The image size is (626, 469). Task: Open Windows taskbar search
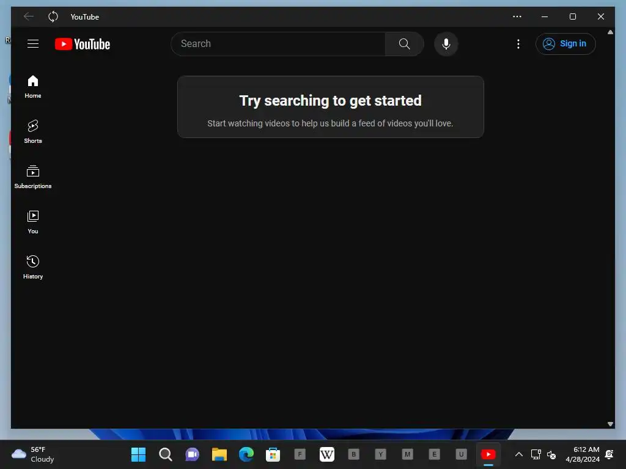[x=165, y=454]
